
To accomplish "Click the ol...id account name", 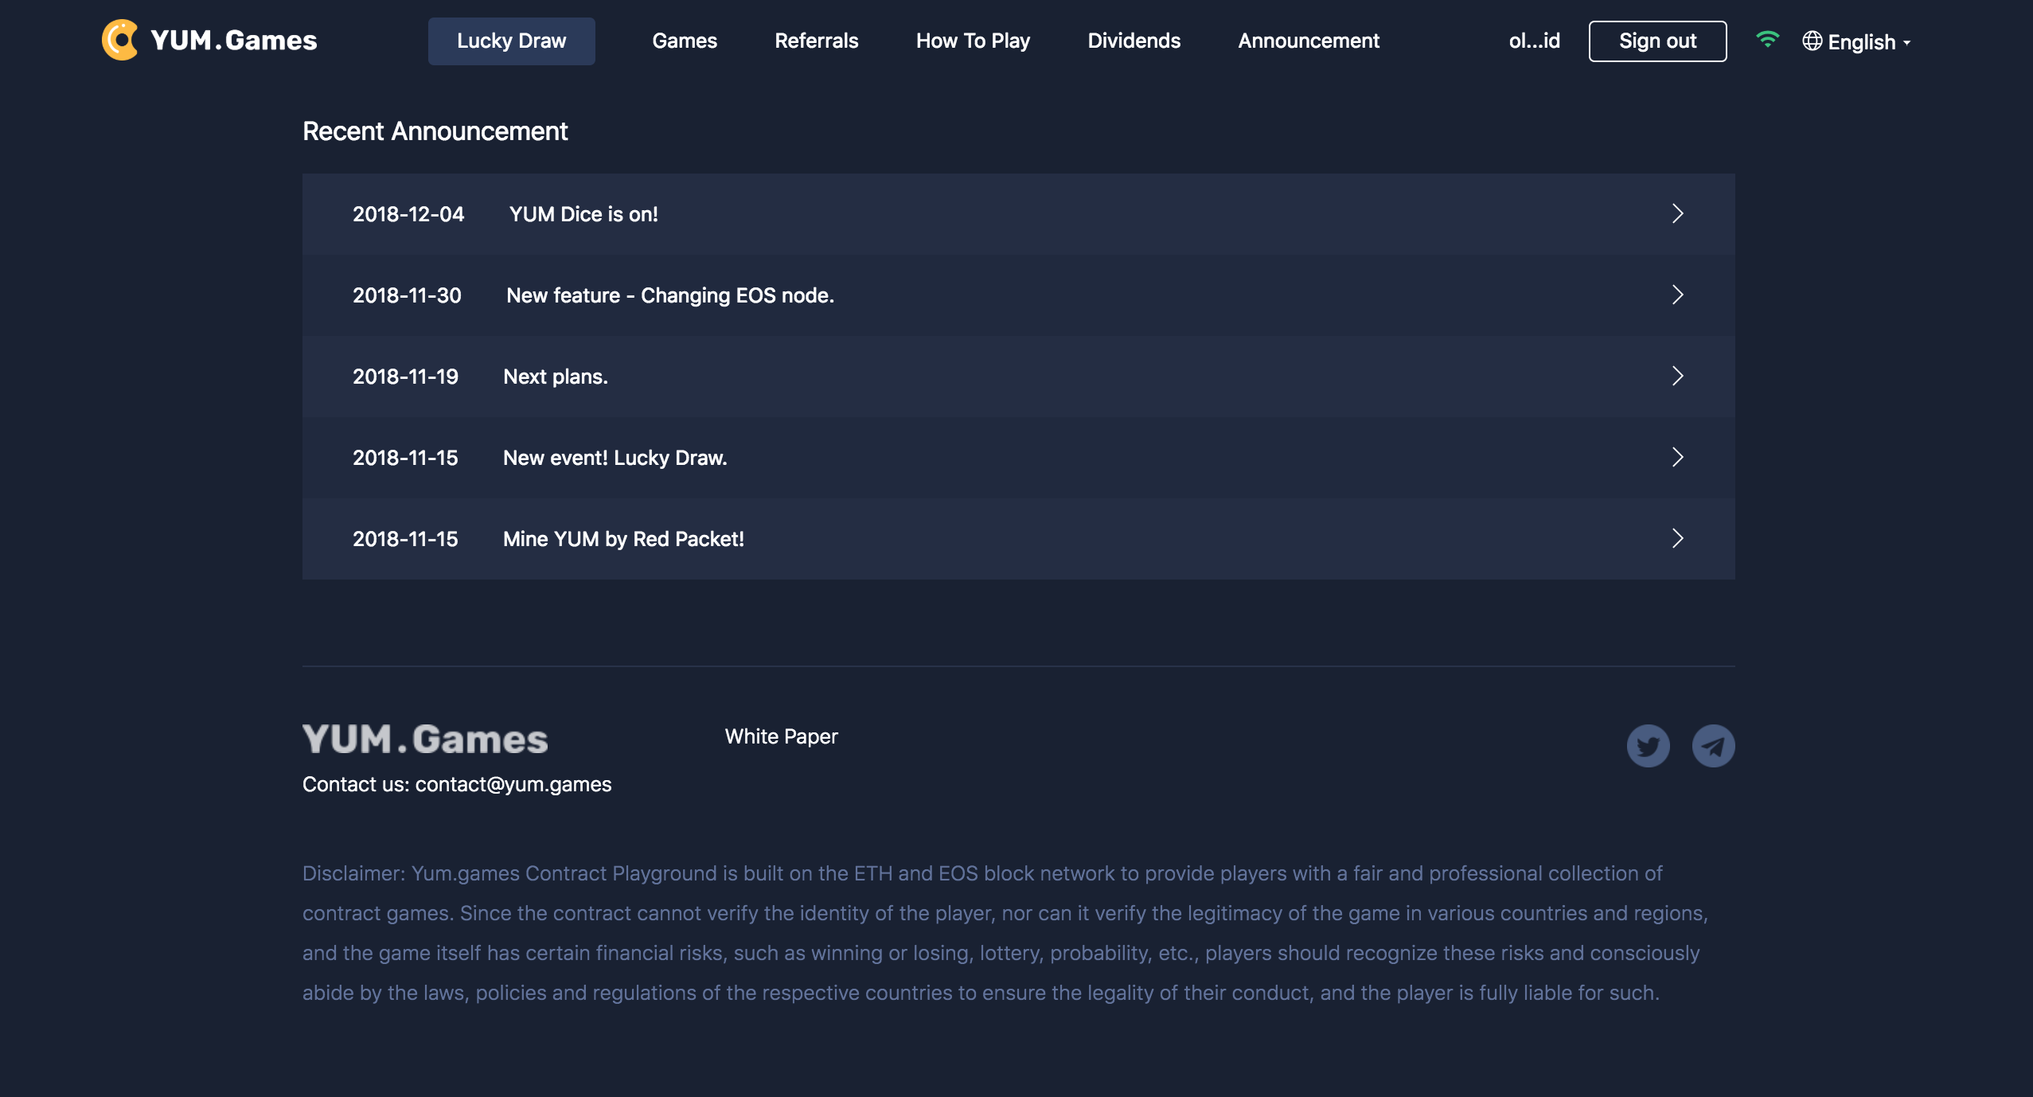I will click(1534, 41).
